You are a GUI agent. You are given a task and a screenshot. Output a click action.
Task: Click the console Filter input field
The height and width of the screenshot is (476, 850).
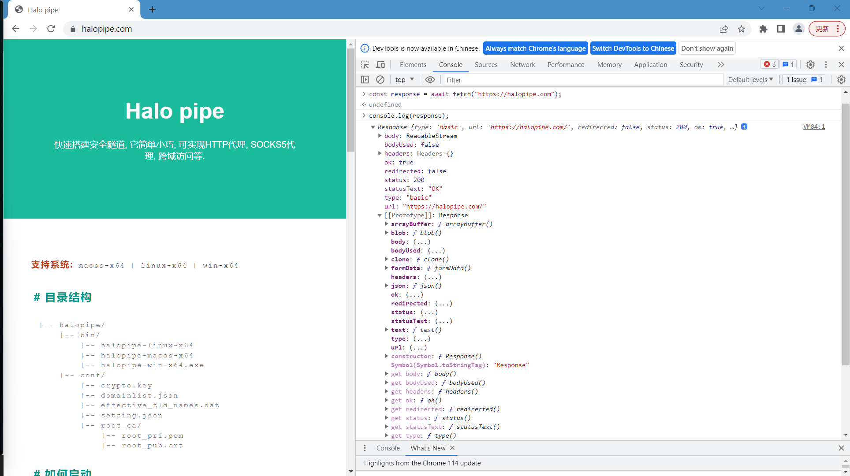click(582, 79)
